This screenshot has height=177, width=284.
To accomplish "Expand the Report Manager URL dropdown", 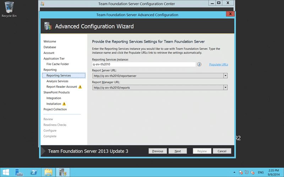I will pyautogui.click(x=225, y=87).
